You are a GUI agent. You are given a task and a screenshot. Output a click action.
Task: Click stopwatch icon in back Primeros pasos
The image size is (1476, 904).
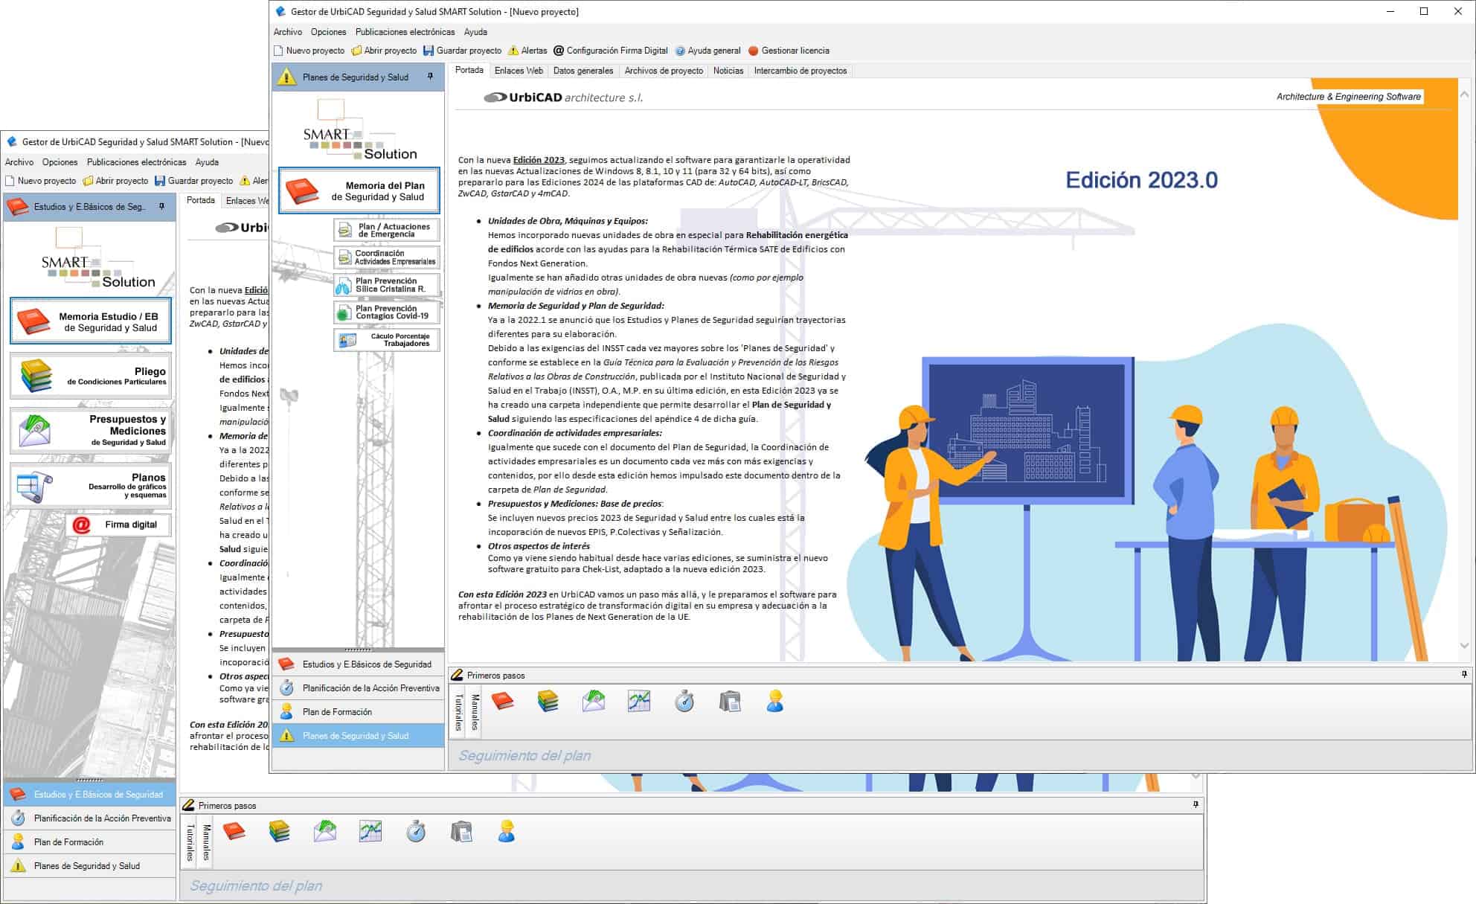point(416,831)
